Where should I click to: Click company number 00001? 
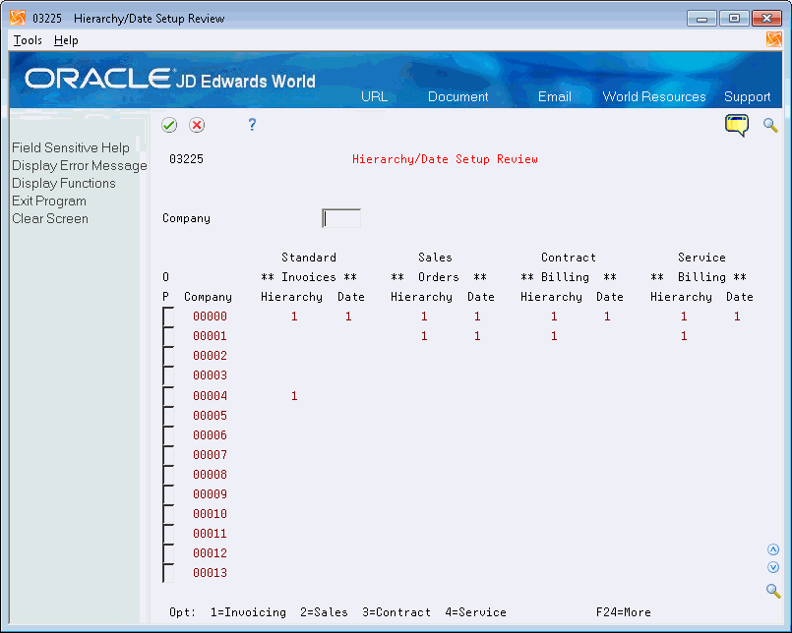tap(211, 336)
